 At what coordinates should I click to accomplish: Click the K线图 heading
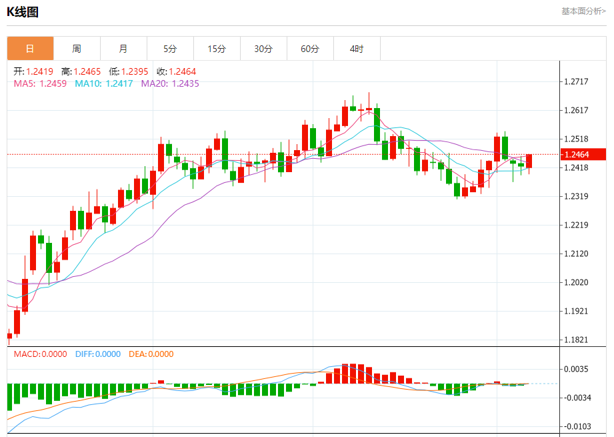[x=23, y=12]
